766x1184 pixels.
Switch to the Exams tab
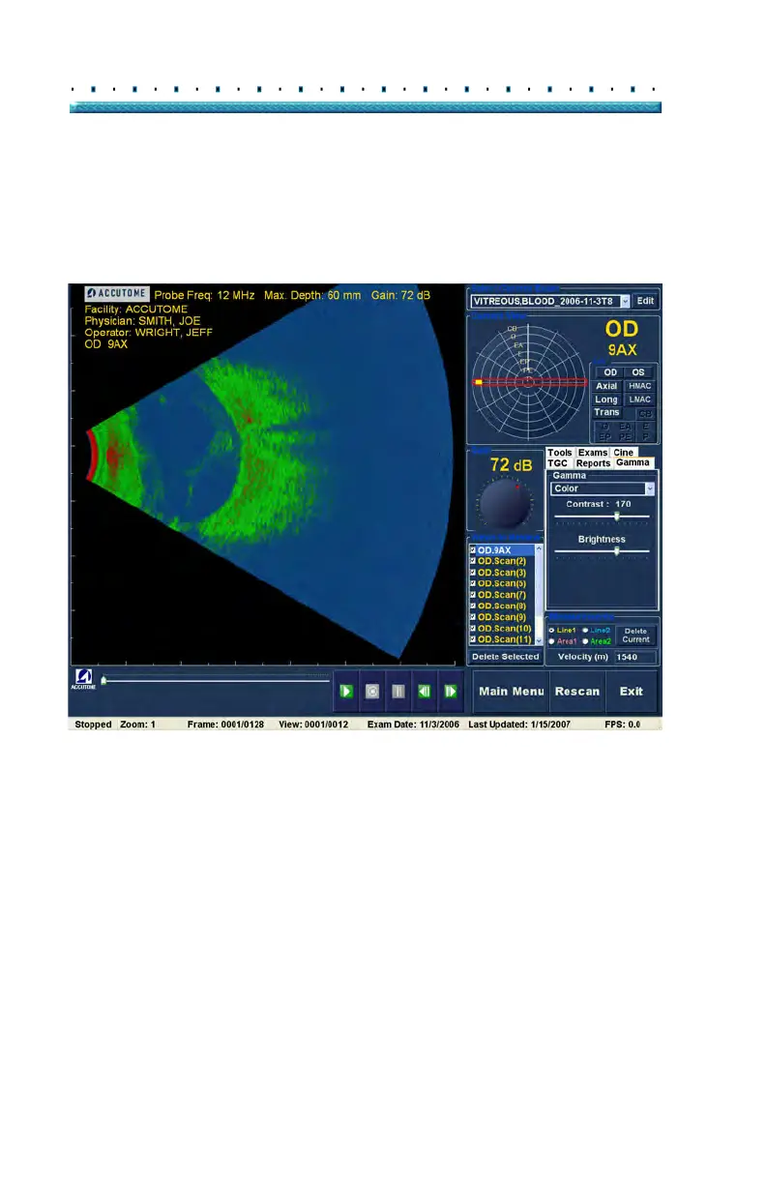(x=593, y=452)
